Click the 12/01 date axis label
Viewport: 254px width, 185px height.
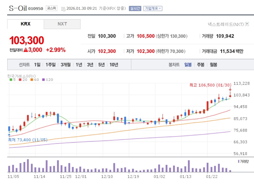[x=81, y=177]
